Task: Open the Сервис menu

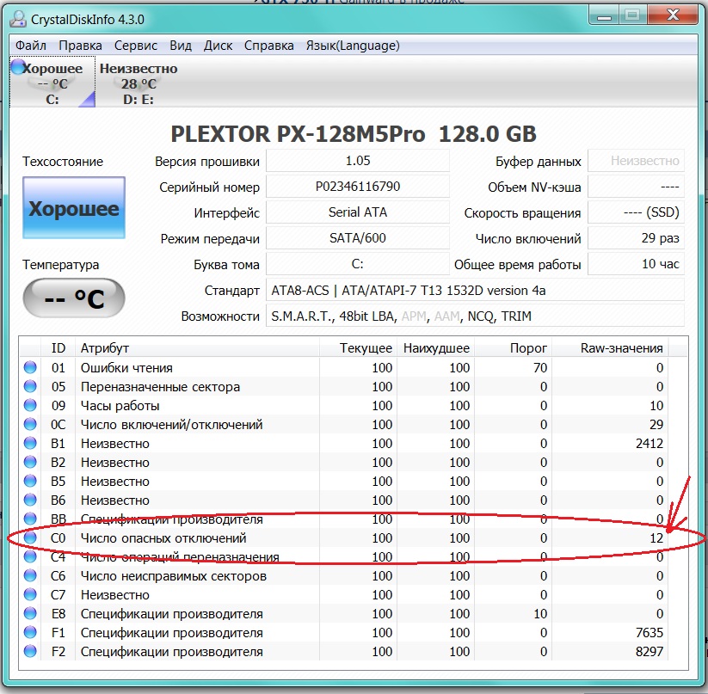Action: (x=136, y=46)
